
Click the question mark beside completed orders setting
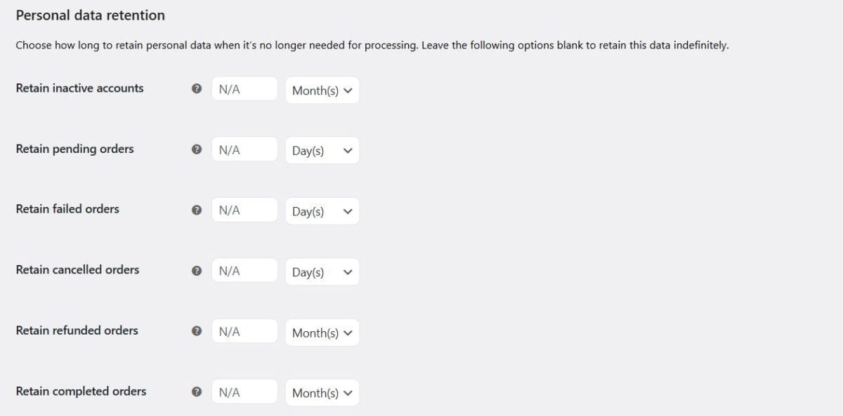197,391
